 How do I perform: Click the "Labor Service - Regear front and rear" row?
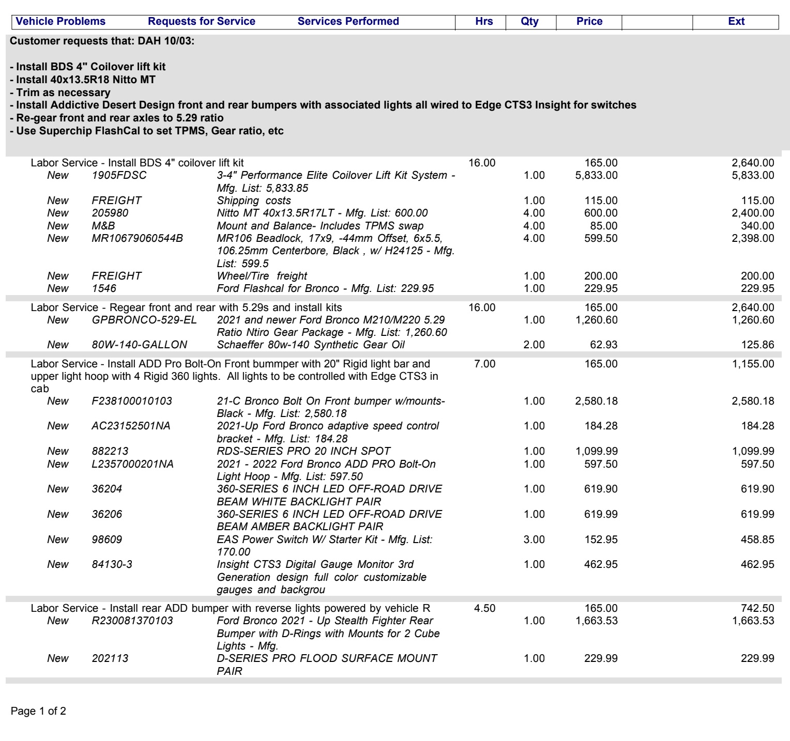(402, 308)
